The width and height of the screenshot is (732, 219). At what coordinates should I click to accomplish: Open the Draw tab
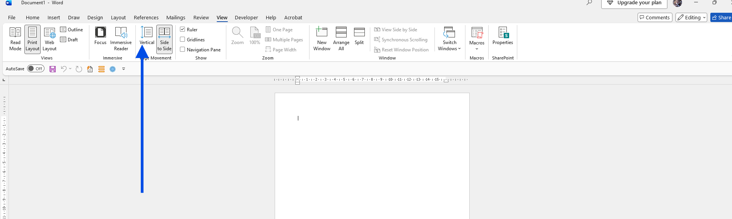pos(74,17)
